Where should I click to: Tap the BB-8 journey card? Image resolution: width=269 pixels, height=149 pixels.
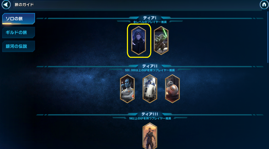[172, 89]
